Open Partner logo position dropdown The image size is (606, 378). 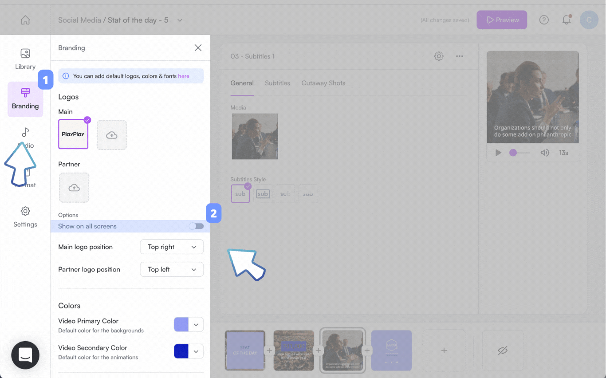[172, 269]
